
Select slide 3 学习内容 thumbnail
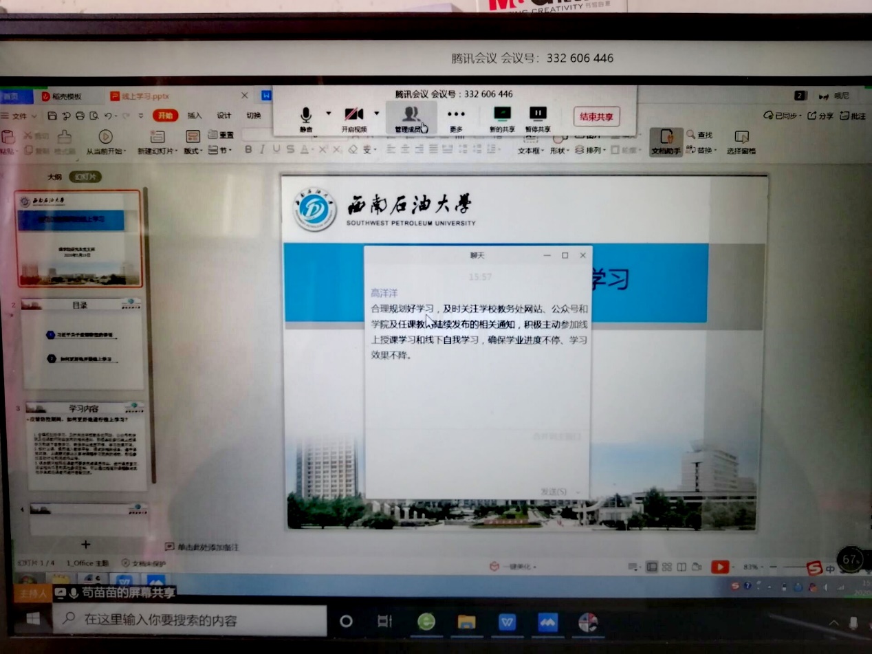point(86,446)
